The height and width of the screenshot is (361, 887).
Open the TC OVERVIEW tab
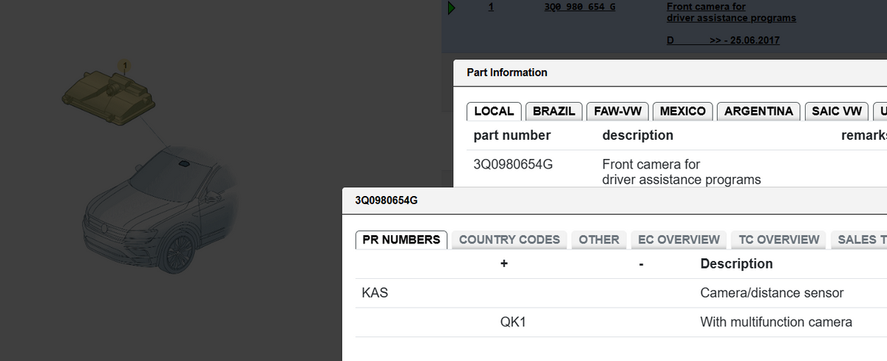778,240
